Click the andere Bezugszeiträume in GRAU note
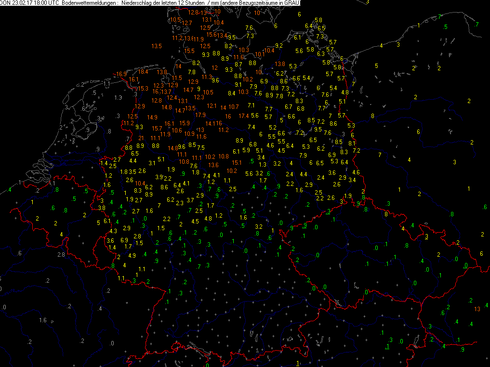 (x=258, y=3)
